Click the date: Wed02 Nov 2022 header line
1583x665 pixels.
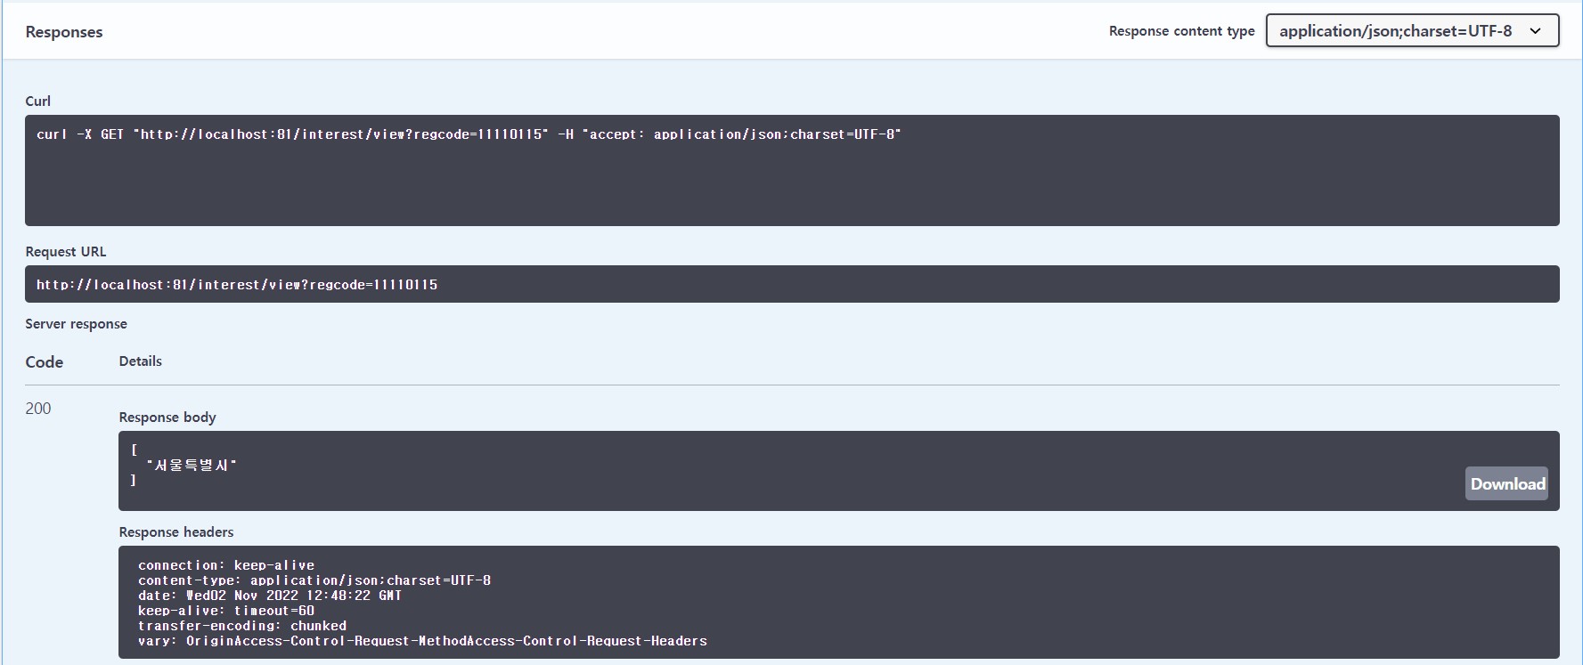pos(270,596)
